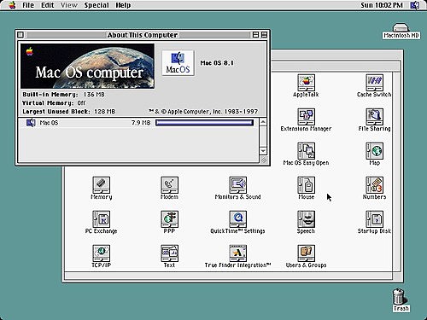The height and width of the screenshot is (320, 427).
Task: Select the Speech control panel icon
Action: 306,219
